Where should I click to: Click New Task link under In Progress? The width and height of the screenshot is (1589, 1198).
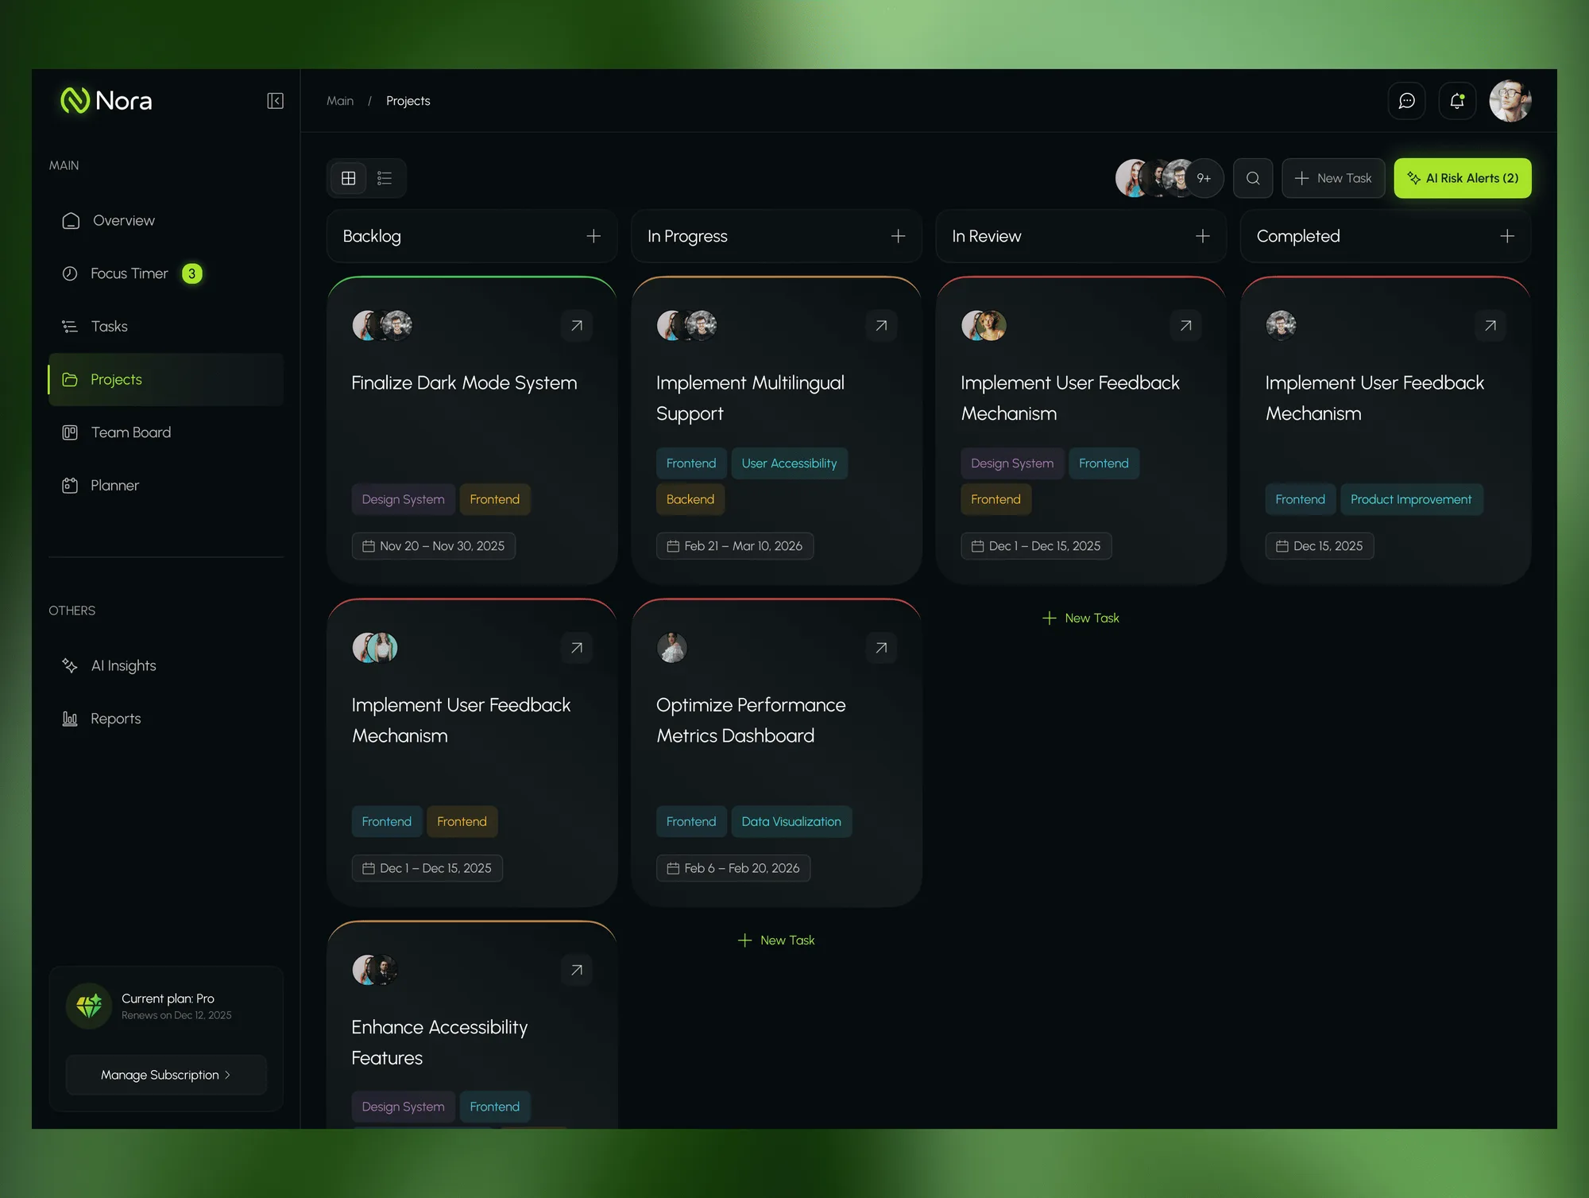(776, 940)
